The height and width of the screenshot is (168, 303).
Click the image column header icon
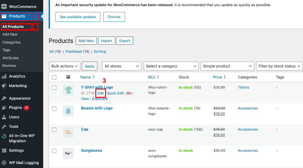click(x=68, y=77)
